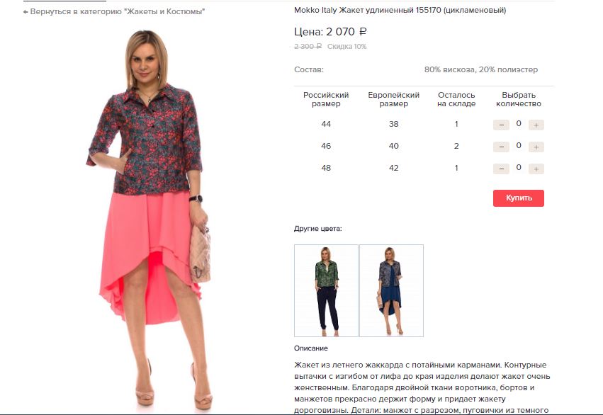603x415 pixels.
Task: Open the green jacket color variant thumbnail
Action: tap(326, 290)
